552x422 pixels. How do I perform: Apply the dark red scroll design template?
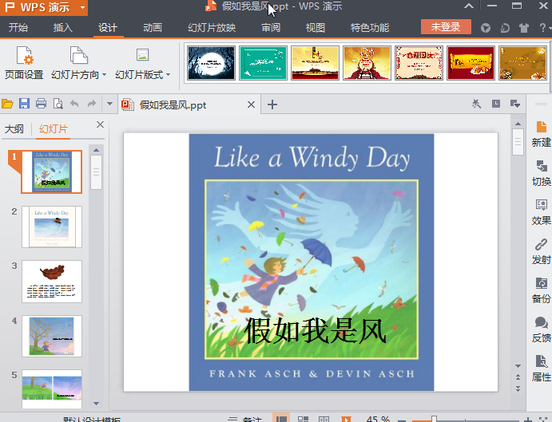click(x=471, y=63)
